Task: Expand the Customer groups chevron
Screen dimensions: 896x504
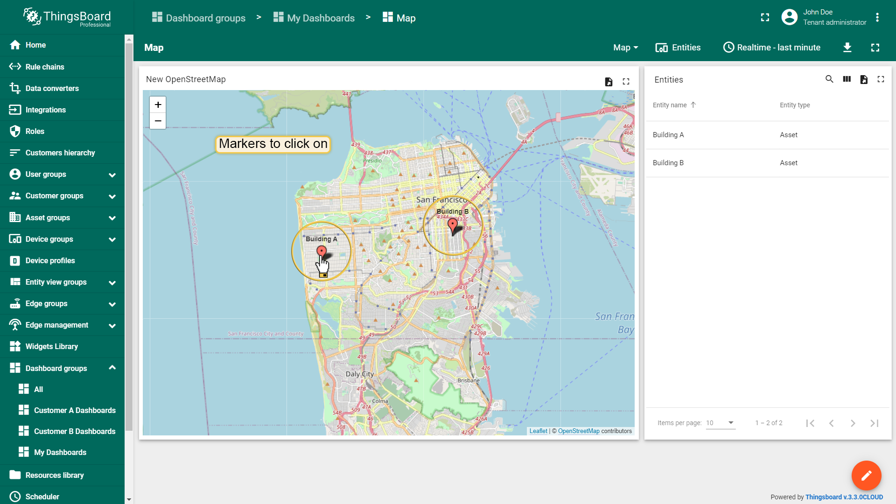Action: click(112, 196)
